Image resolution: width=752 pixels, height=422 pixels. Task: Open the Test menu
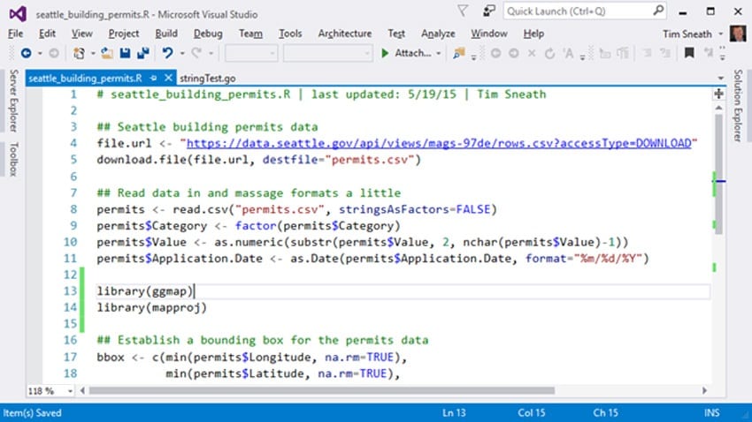tap(396, 34)
